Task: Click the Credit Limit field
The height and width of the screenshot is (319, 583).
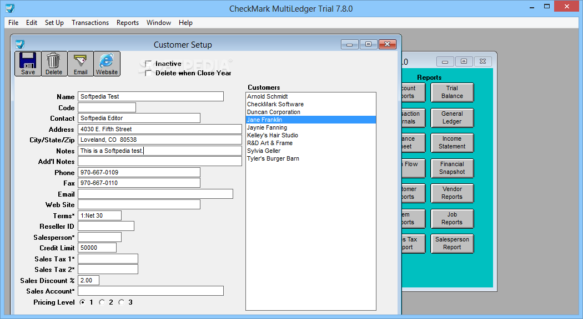Action: pos(97,248)
